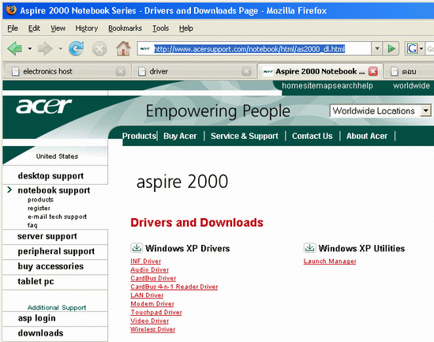The width and height of the screenshot is (434, 342).
Task: Collapse the notebook support arrow
Action: [9, 190]
